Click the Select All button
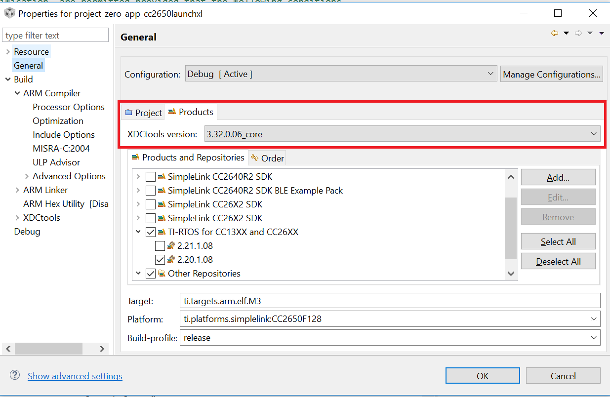The height and width of the screenshot is (397, 610). [558, 241]
